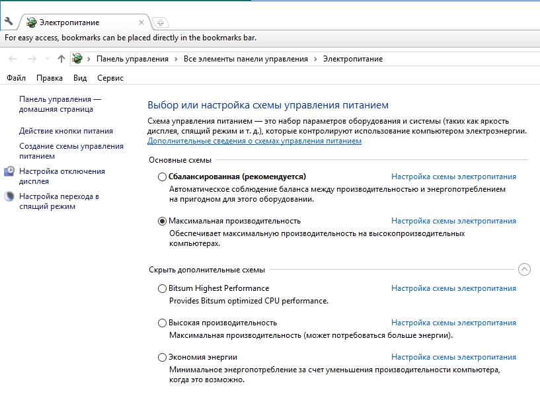
Task: Select the Сбалансированная power plan
Action: (x=163, y=177)
